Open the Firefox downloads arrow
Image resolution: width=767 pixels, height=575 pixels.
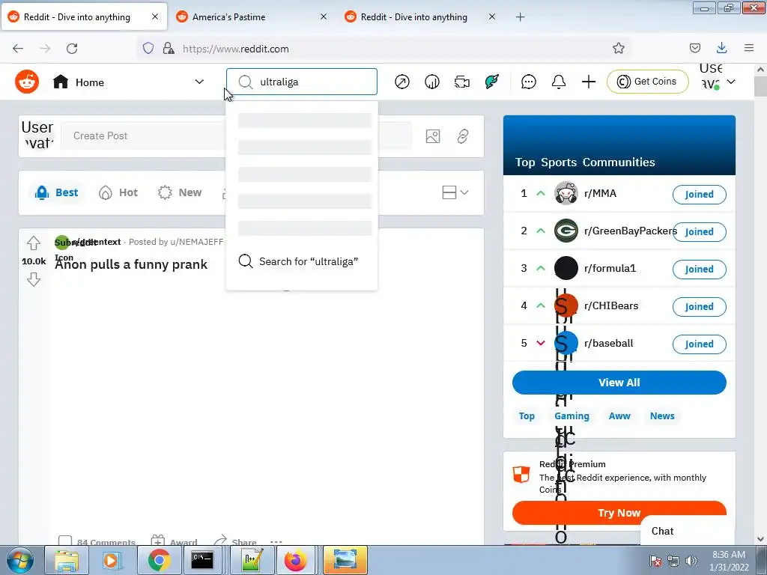(x=721, y=48)
